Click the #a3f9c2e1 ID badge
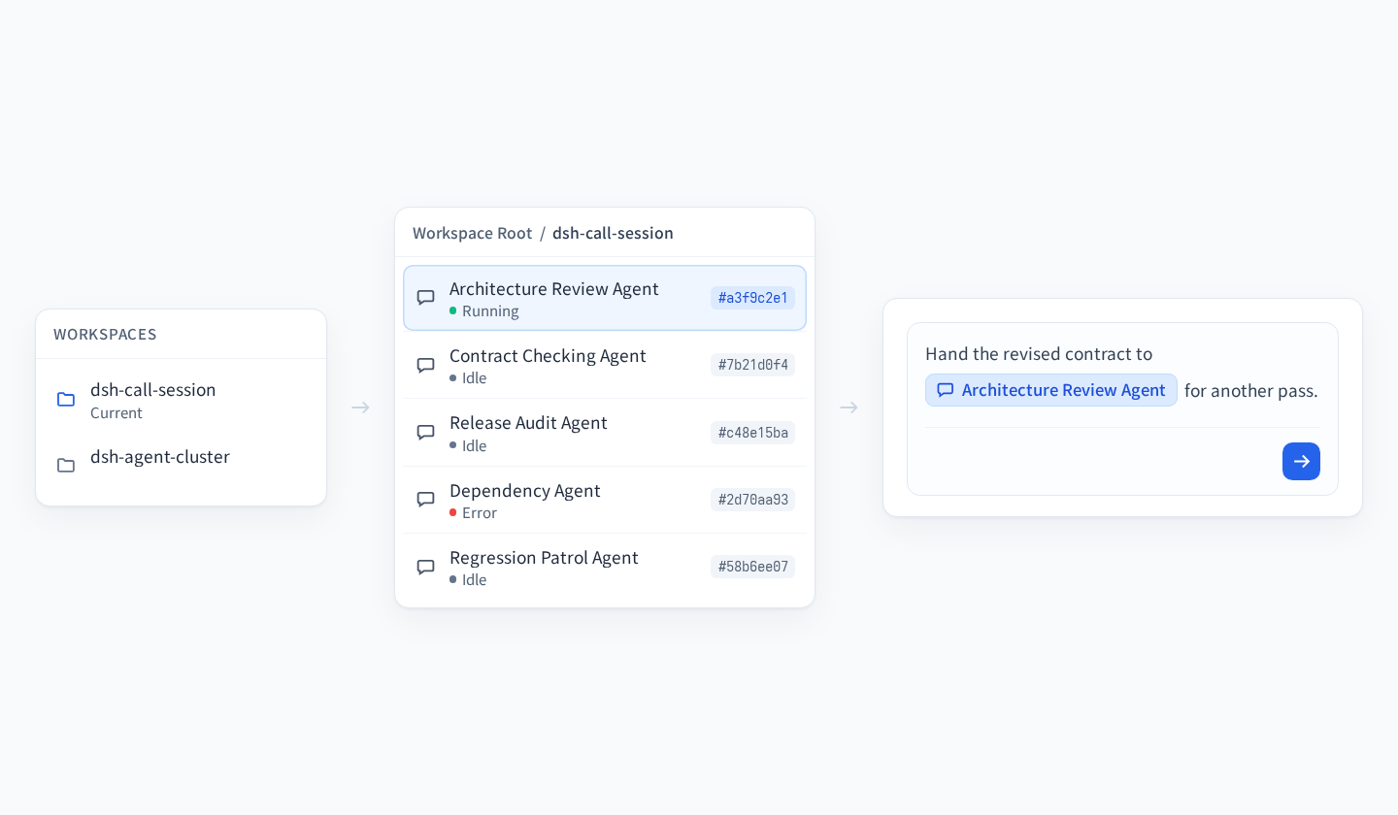This screenshot has height=815, width=1398. 752,298
